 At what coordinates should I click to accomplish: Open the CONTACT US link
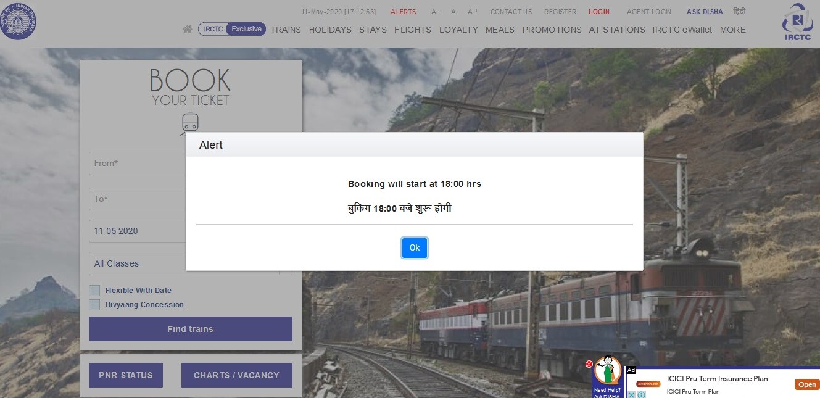point(511,12)
